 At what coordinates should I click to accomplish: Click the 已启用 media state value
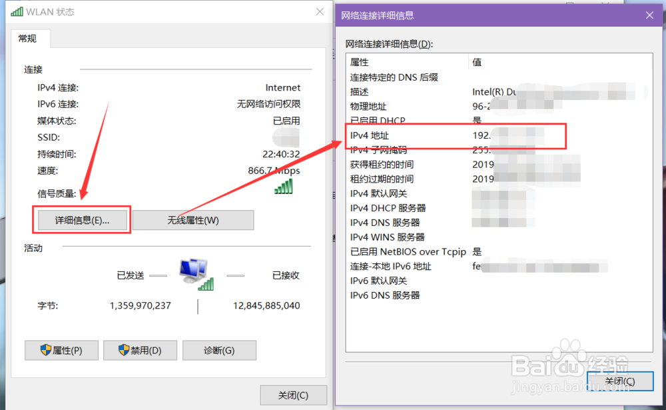click(x=286, y=121)
